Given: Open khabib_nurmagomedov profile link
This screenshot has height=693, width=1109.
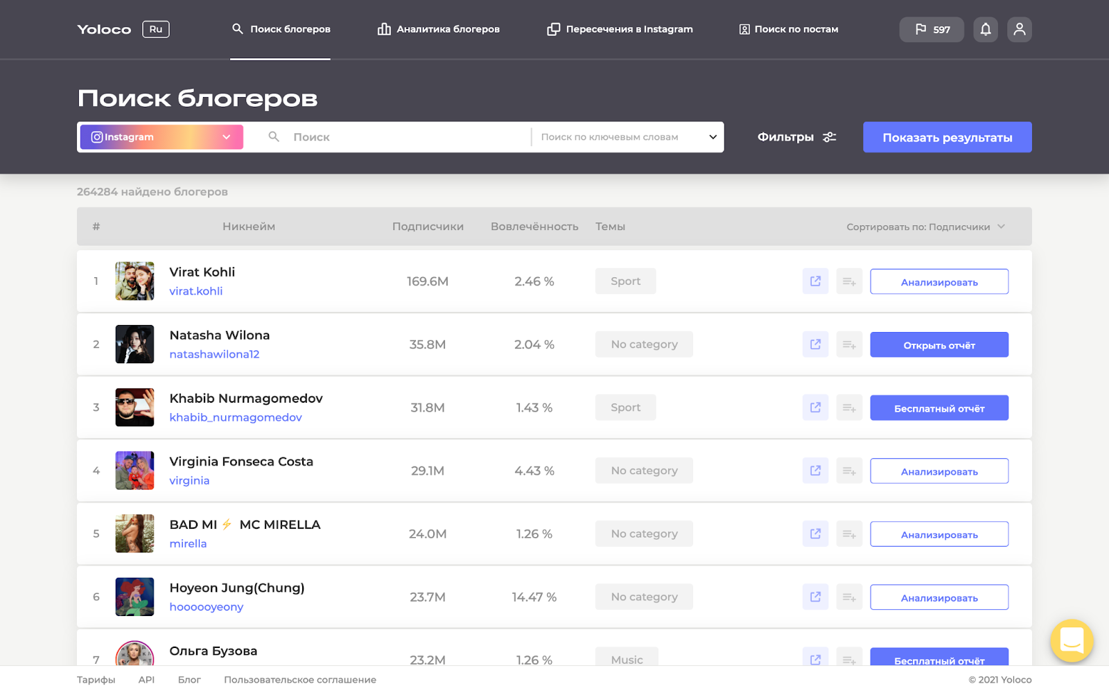Looking at the screenshot, I should (x=236, y=417).
